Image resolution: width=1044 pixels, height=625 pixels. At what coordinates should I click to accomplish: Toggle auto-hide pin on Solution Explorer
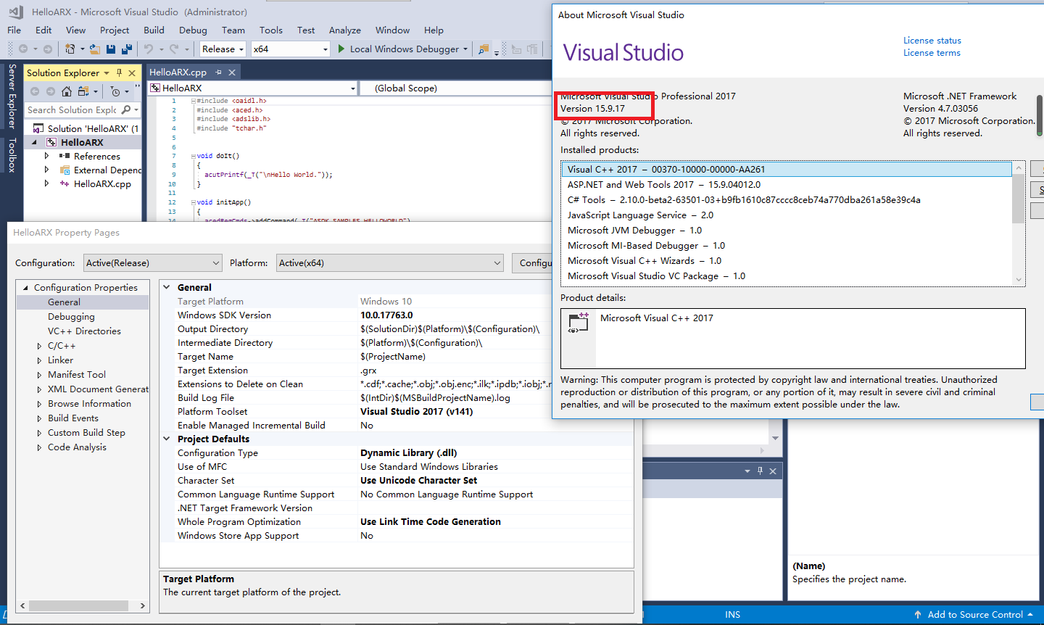(x=120, y=73)
